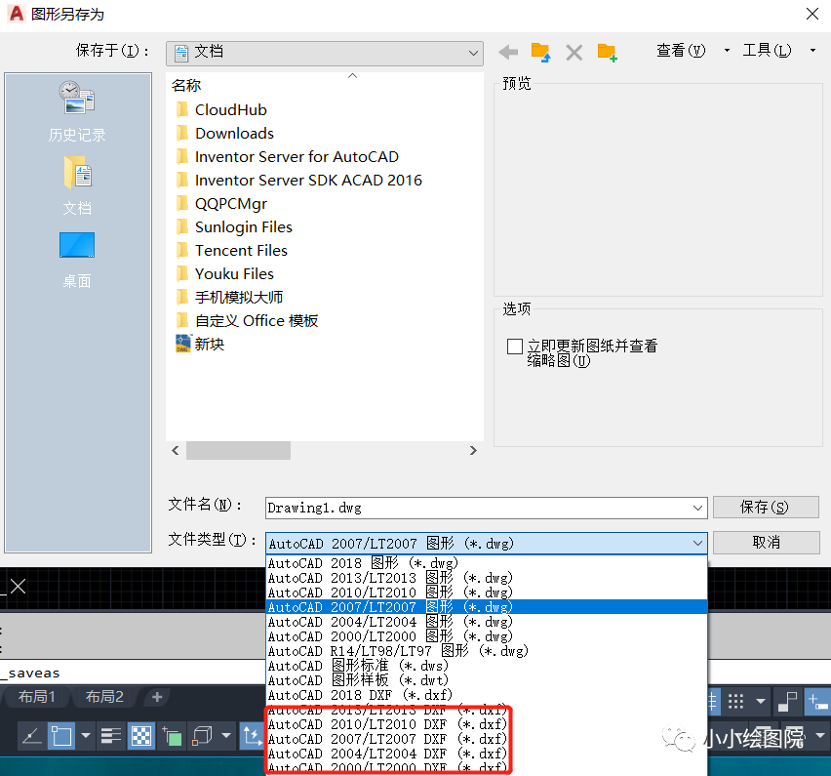The width and height of the screenshot is (831, 776).
Task: Choose AutoCAD 2013/LT2013 图形 (*.dwg) option
Action: coord(486,578)
